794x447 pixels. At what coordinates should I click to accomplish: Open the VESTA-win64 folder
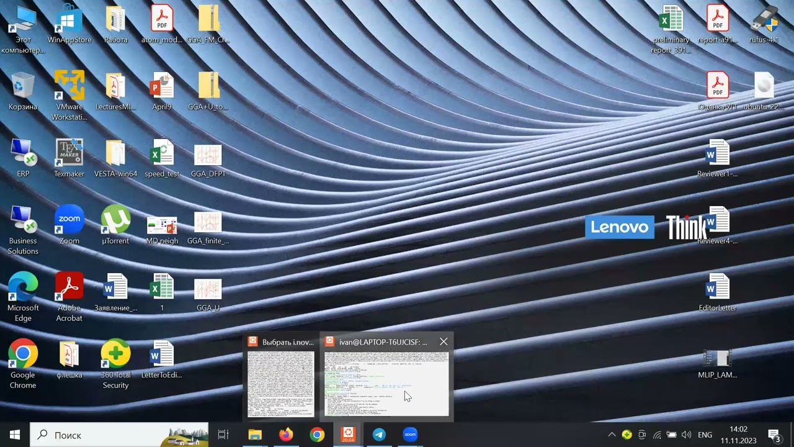116,159
